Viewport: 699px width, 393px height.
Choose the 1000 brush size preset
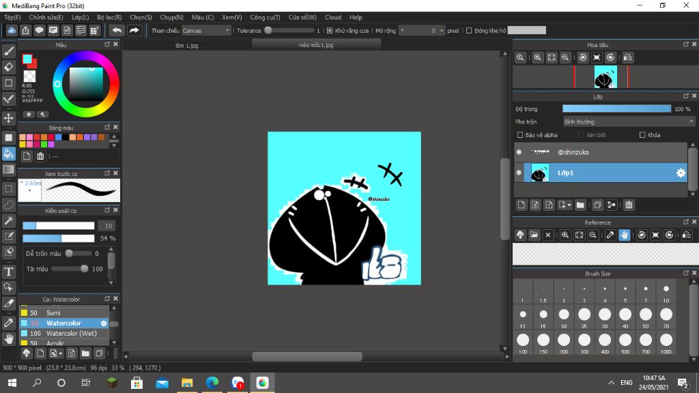666,340
